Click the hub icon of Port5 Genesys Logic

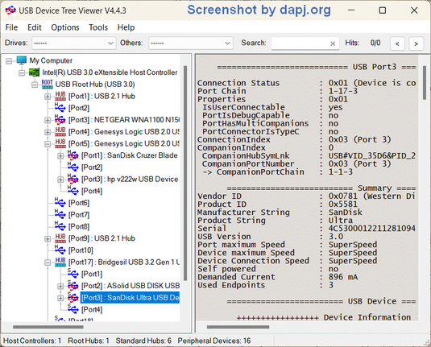(x=60, y=143)
